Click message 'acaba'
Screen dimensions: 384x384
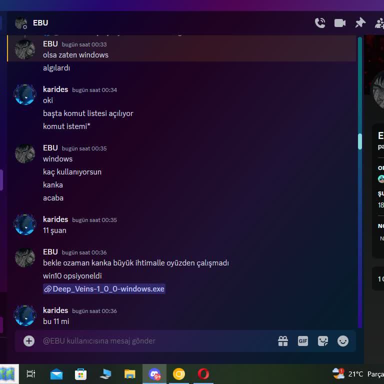point(53,198)
